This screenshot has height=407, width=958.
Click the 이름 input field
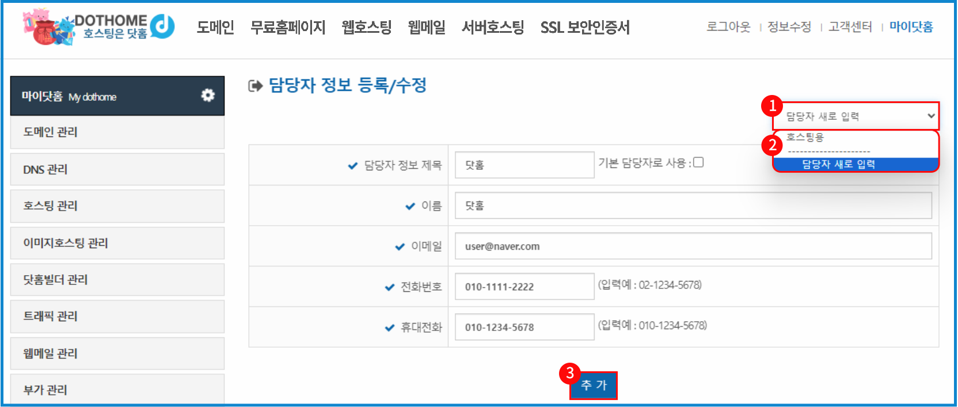click(x=693, y=206)
